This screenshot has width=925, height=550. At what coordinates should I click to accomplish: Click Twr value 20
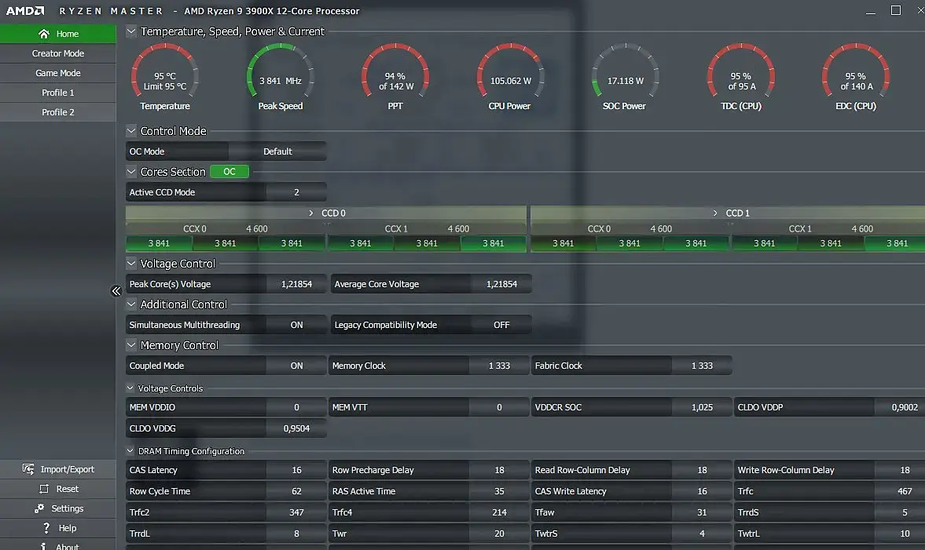499,534
